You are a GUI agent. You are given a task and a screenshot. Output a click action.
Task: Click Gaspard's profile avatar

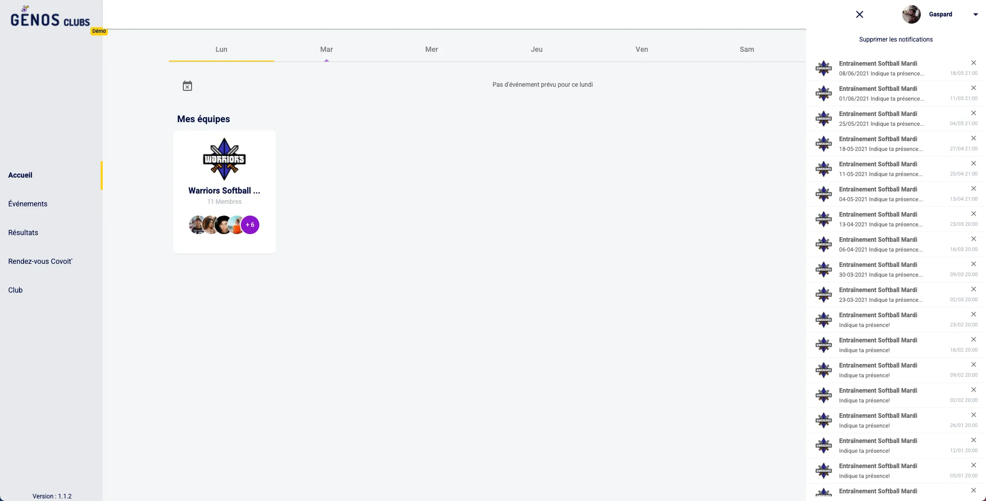[911, 14]
